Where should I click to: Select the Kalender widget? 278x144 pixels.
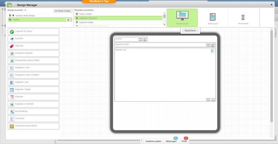coord(34,97)
